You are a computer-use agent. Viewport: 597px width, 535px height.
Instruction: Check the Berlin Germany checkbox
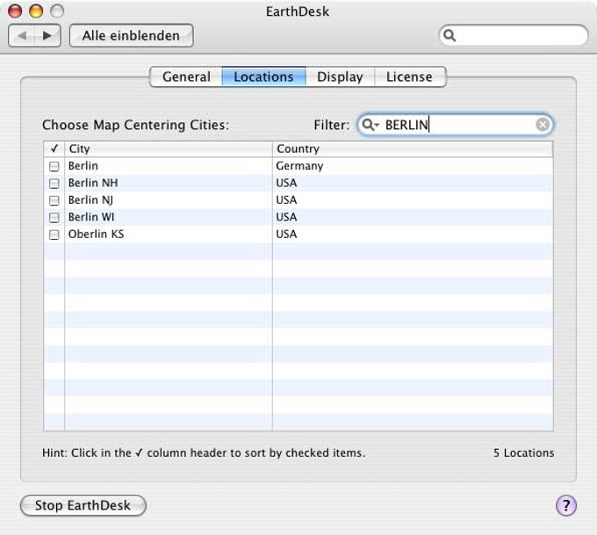tap(54, 167)
